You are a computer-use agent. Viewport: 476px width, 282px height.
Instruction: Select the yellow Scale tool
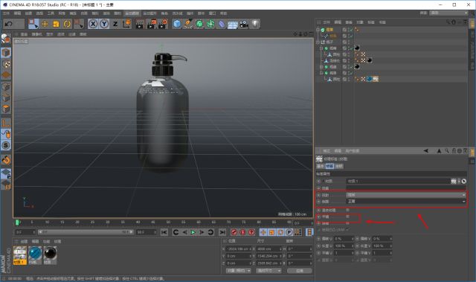(56, 24)
